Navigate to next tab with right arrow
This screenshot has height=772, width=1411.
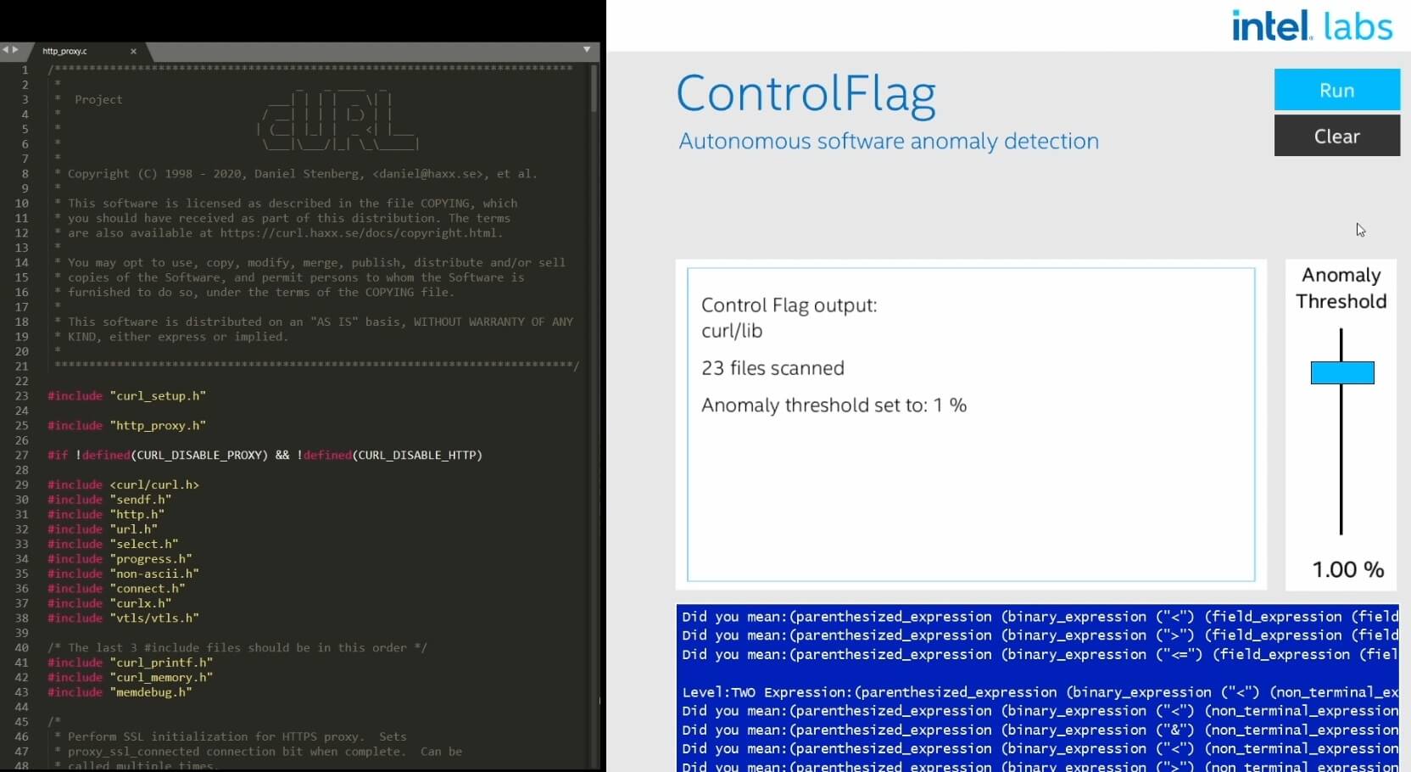(x=14, y=50)
